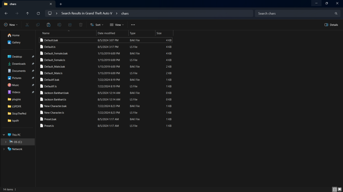Viewport: 343px width, 192px height.
Task: Select the Default_Male.ls file
Action: coord(106,73)
